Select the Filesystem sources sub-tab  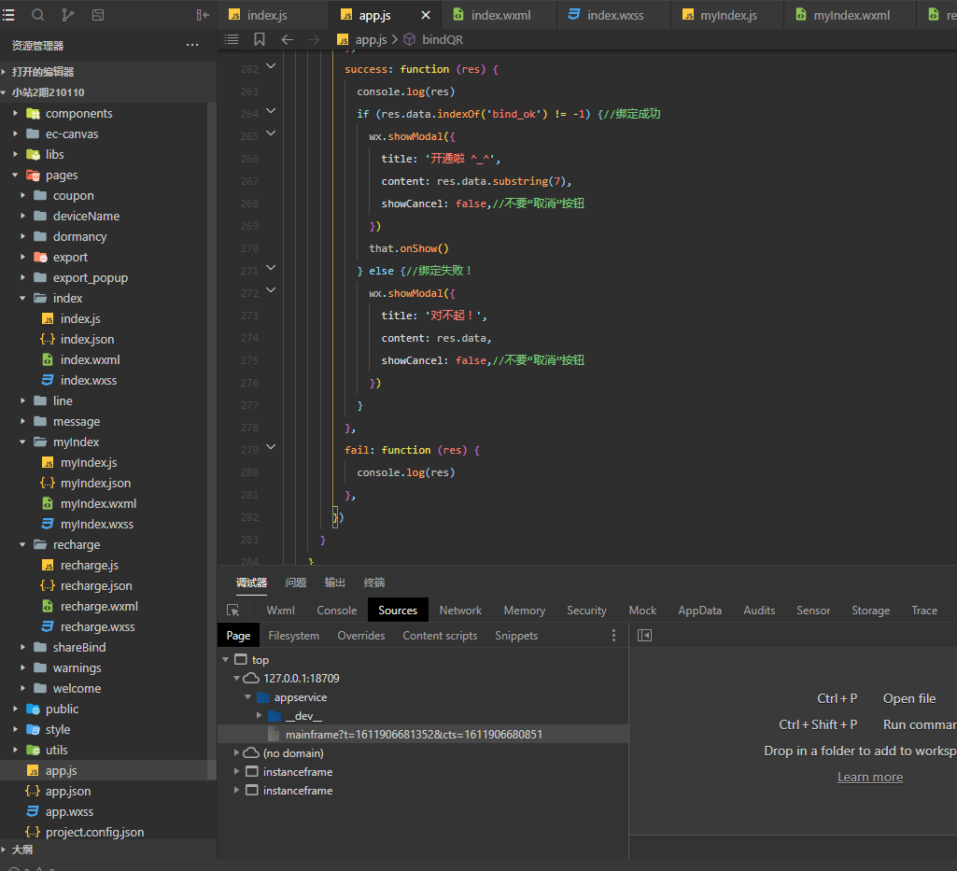(293, 636)
